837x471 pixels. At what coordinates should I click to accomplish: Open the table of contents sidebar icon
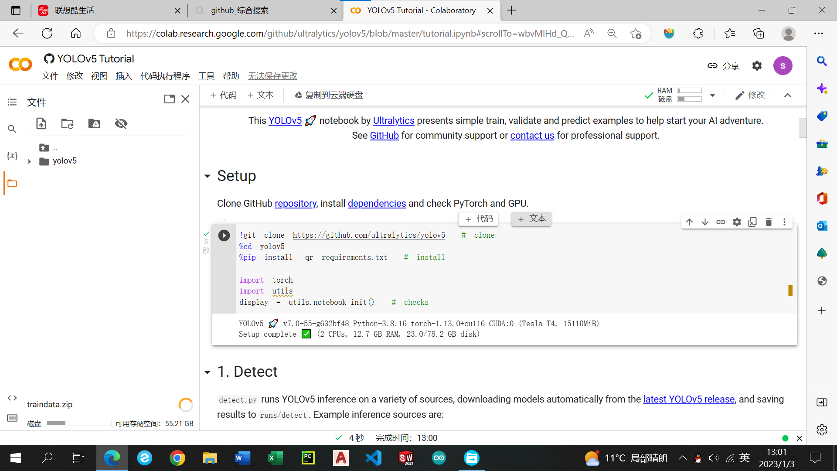12,102
